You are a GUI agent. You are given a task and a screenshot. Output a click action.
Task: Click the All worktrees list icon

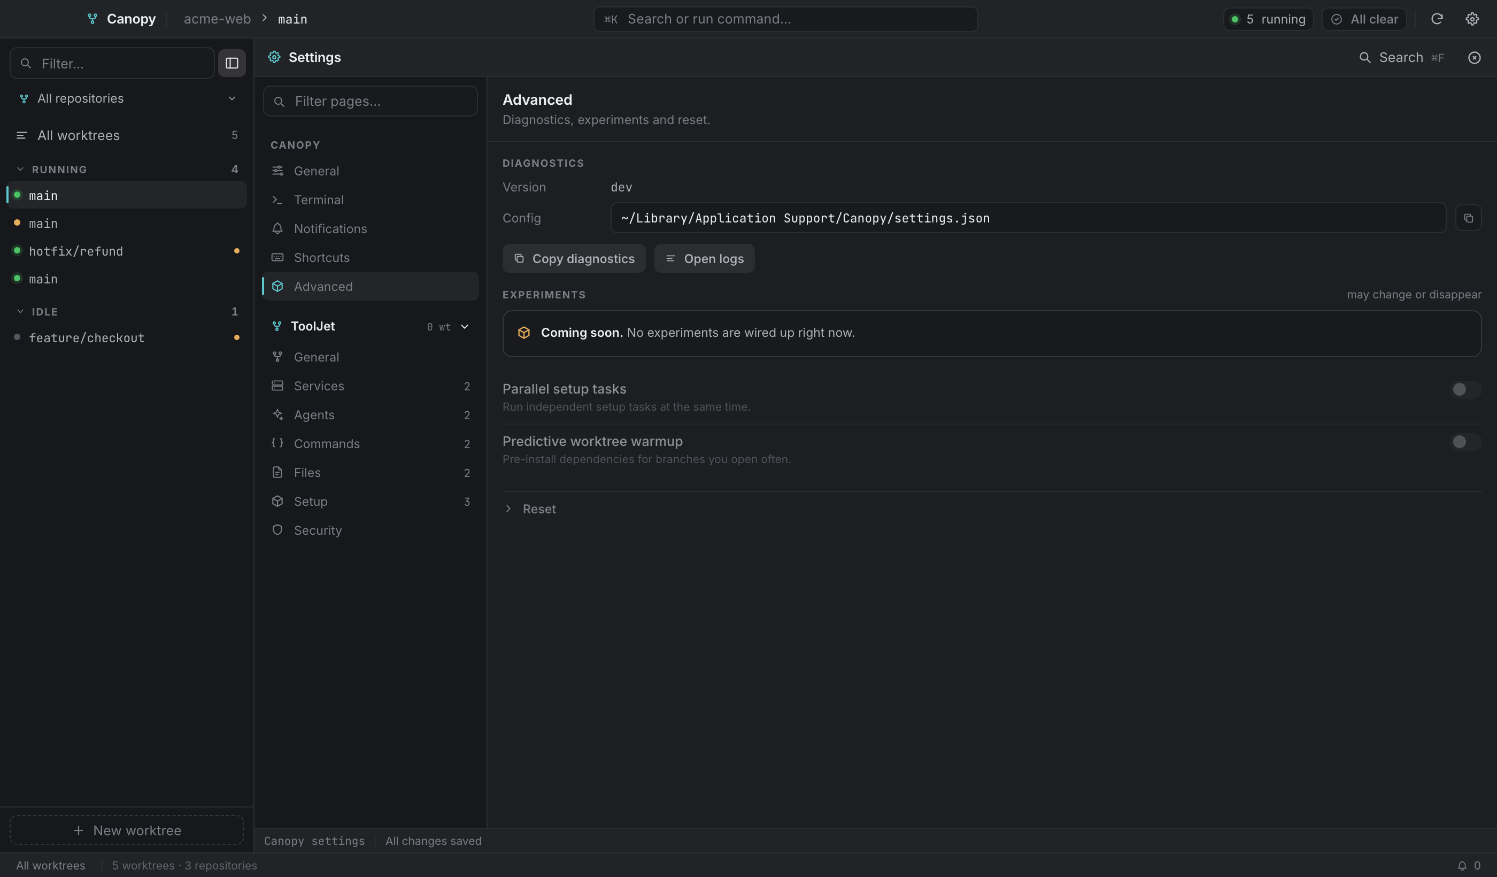21,135
